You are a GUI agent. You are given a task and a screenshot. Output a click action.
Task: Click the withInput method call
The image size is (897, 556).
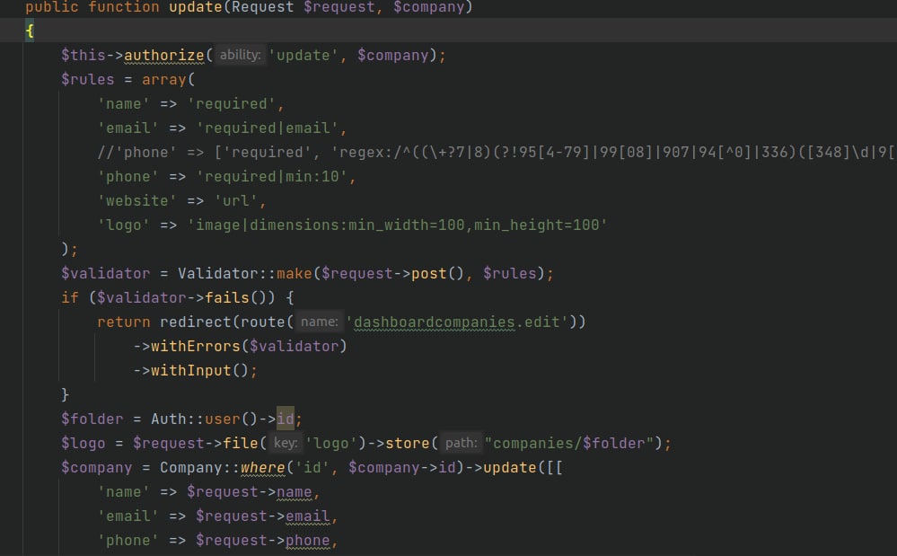pyautogui.click(x=190, y=371)
